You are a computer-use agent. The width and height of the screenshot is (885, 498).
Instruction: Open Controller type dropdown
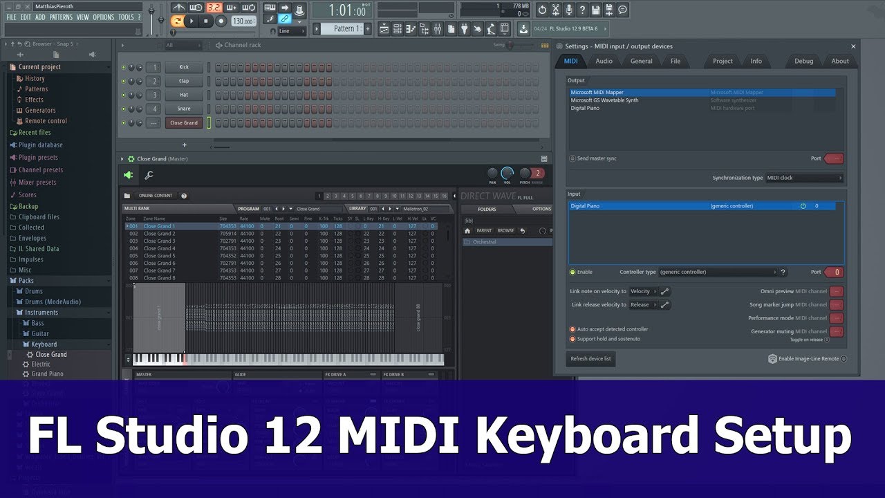718,272
